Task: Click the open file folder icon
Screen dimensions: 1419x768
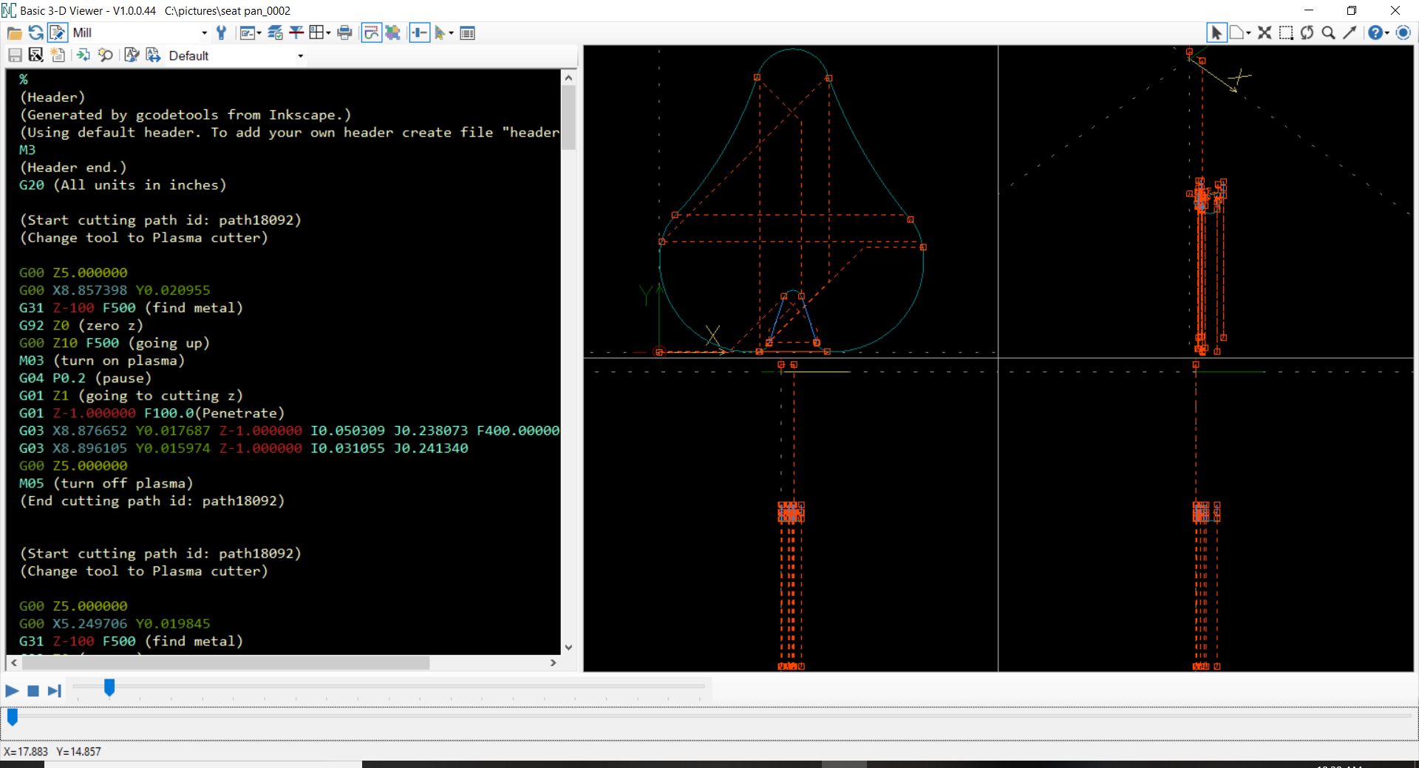Action: [14, 33]
